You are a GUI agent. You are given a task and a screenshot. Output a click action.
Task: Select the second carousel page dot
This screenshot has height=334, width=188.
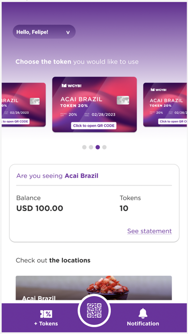[x=91, y=147]
